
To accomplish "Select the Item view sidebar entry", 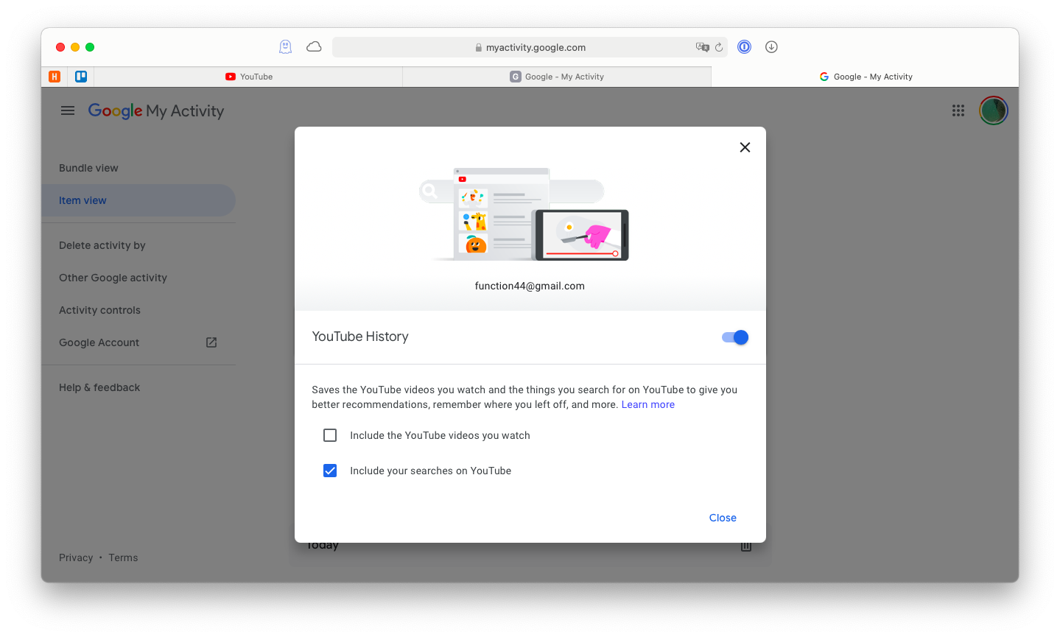I will pyautogui.click(x=83, y=200).
